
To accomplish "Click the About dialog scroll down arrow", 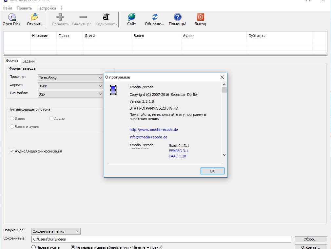I will 224,155.
